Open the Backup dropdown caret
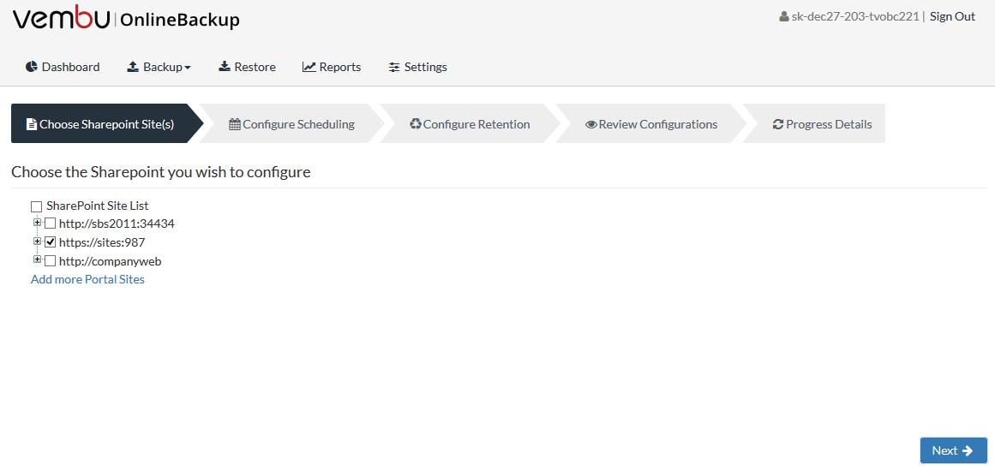Viewport: 995px width, 471px height. (x=188, y=68)
